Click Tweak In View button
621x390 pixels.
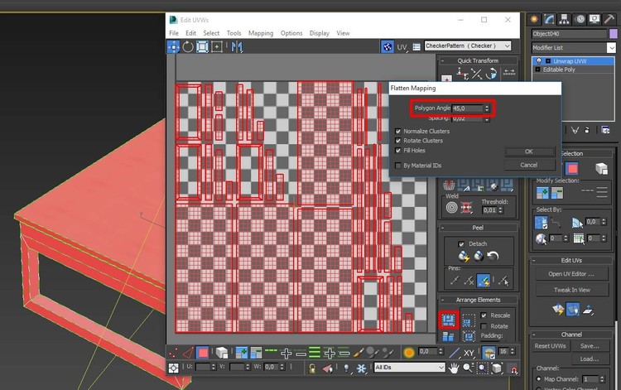571,290
